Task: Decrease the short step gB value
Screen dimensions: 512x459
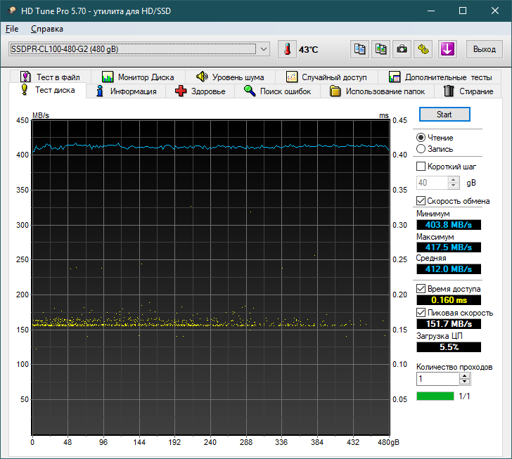Action: (453, 186)
